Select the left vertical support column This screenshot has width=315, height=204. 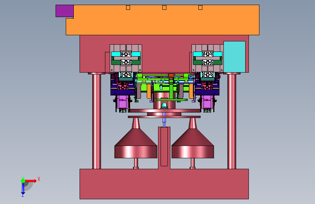pyautogui.click(x=97, y=121)
